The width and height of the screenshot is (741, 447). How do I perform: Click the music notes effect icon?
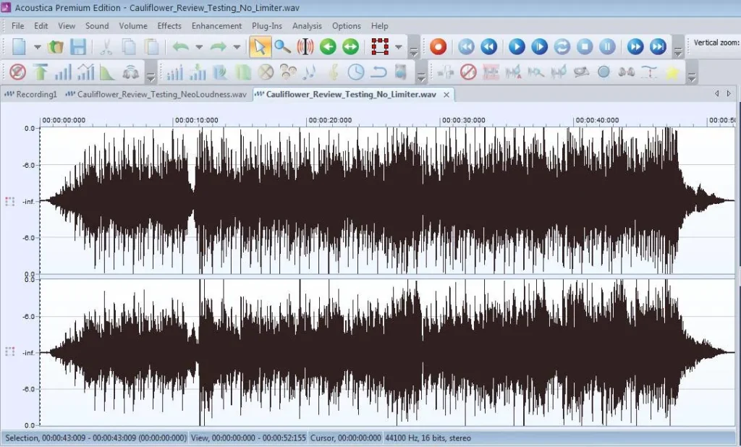point(310,72)
